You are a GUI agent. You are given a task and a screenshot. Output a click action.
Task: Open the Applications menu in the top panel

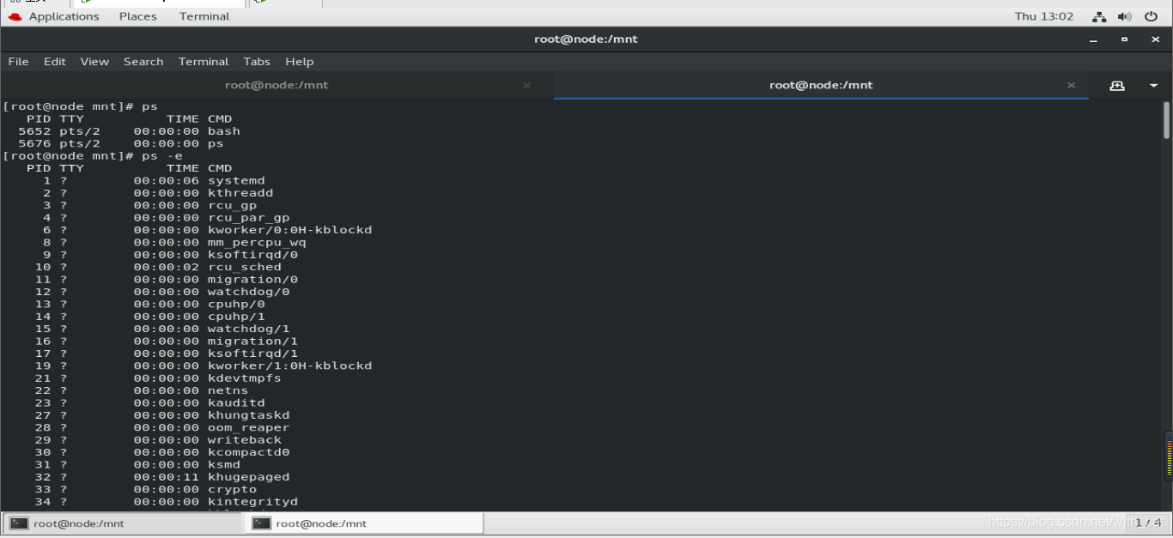(64, 16)
